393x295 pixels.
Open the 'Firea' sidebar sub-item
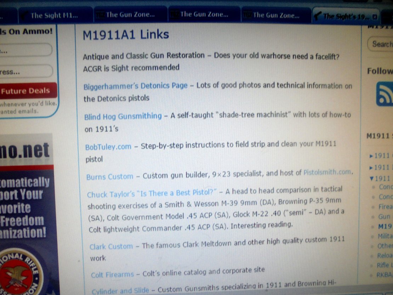tap(385, 207)
